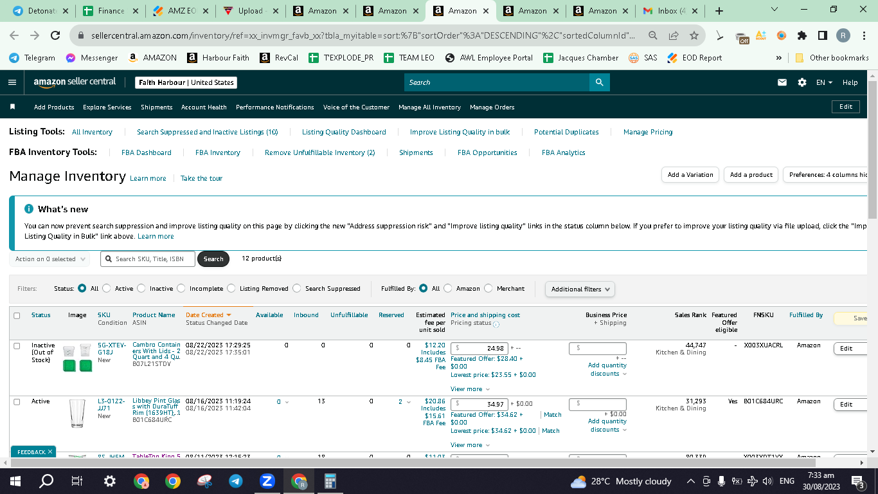Open Manage Orders menu item

tap(492, 107)
